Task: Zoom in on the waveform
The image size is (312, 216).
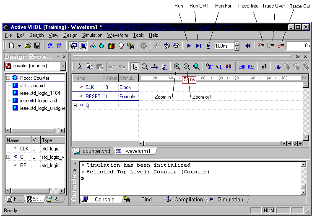Action: click(x=177, y=66)
